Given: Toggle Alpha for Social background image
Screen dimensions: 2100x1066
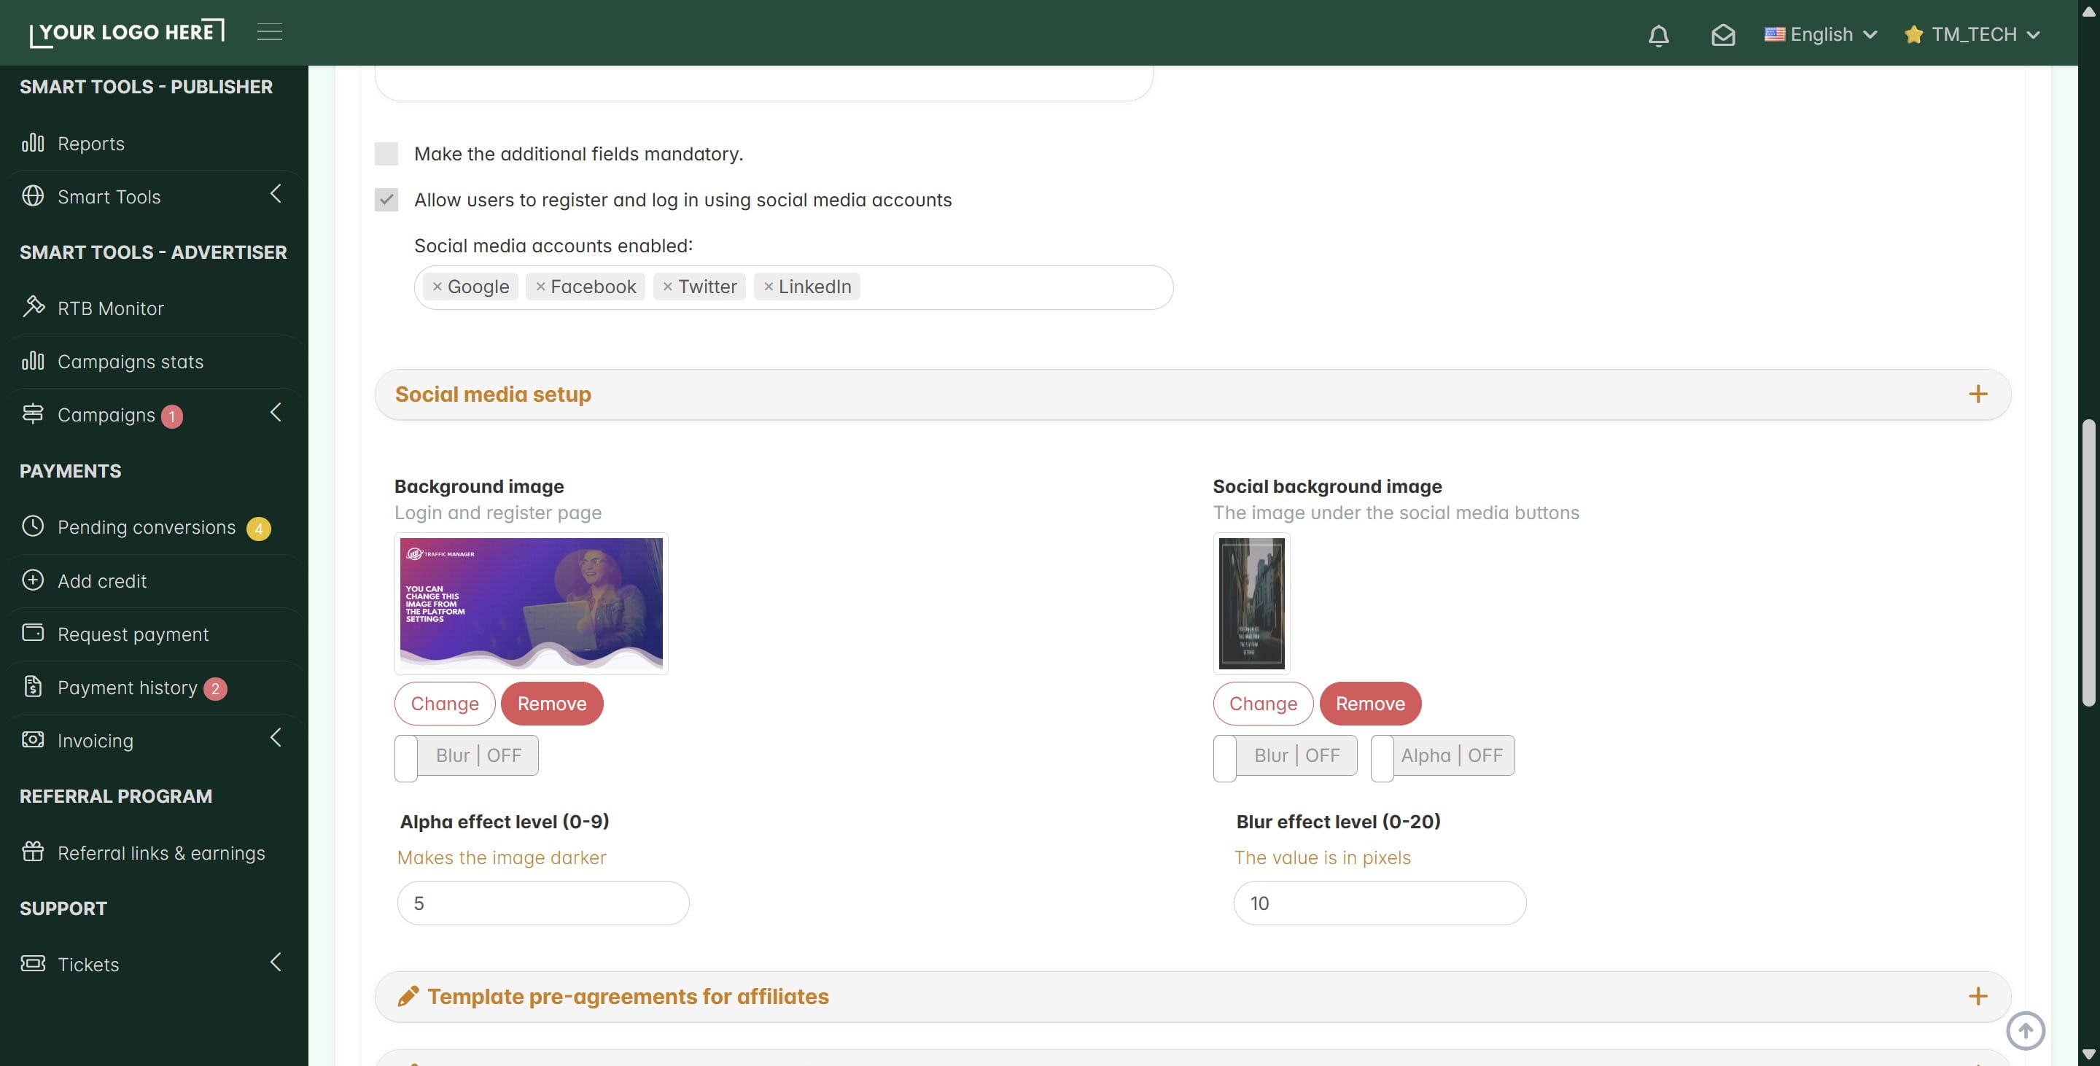Looking at the screenshot, I should point(1443,756).
